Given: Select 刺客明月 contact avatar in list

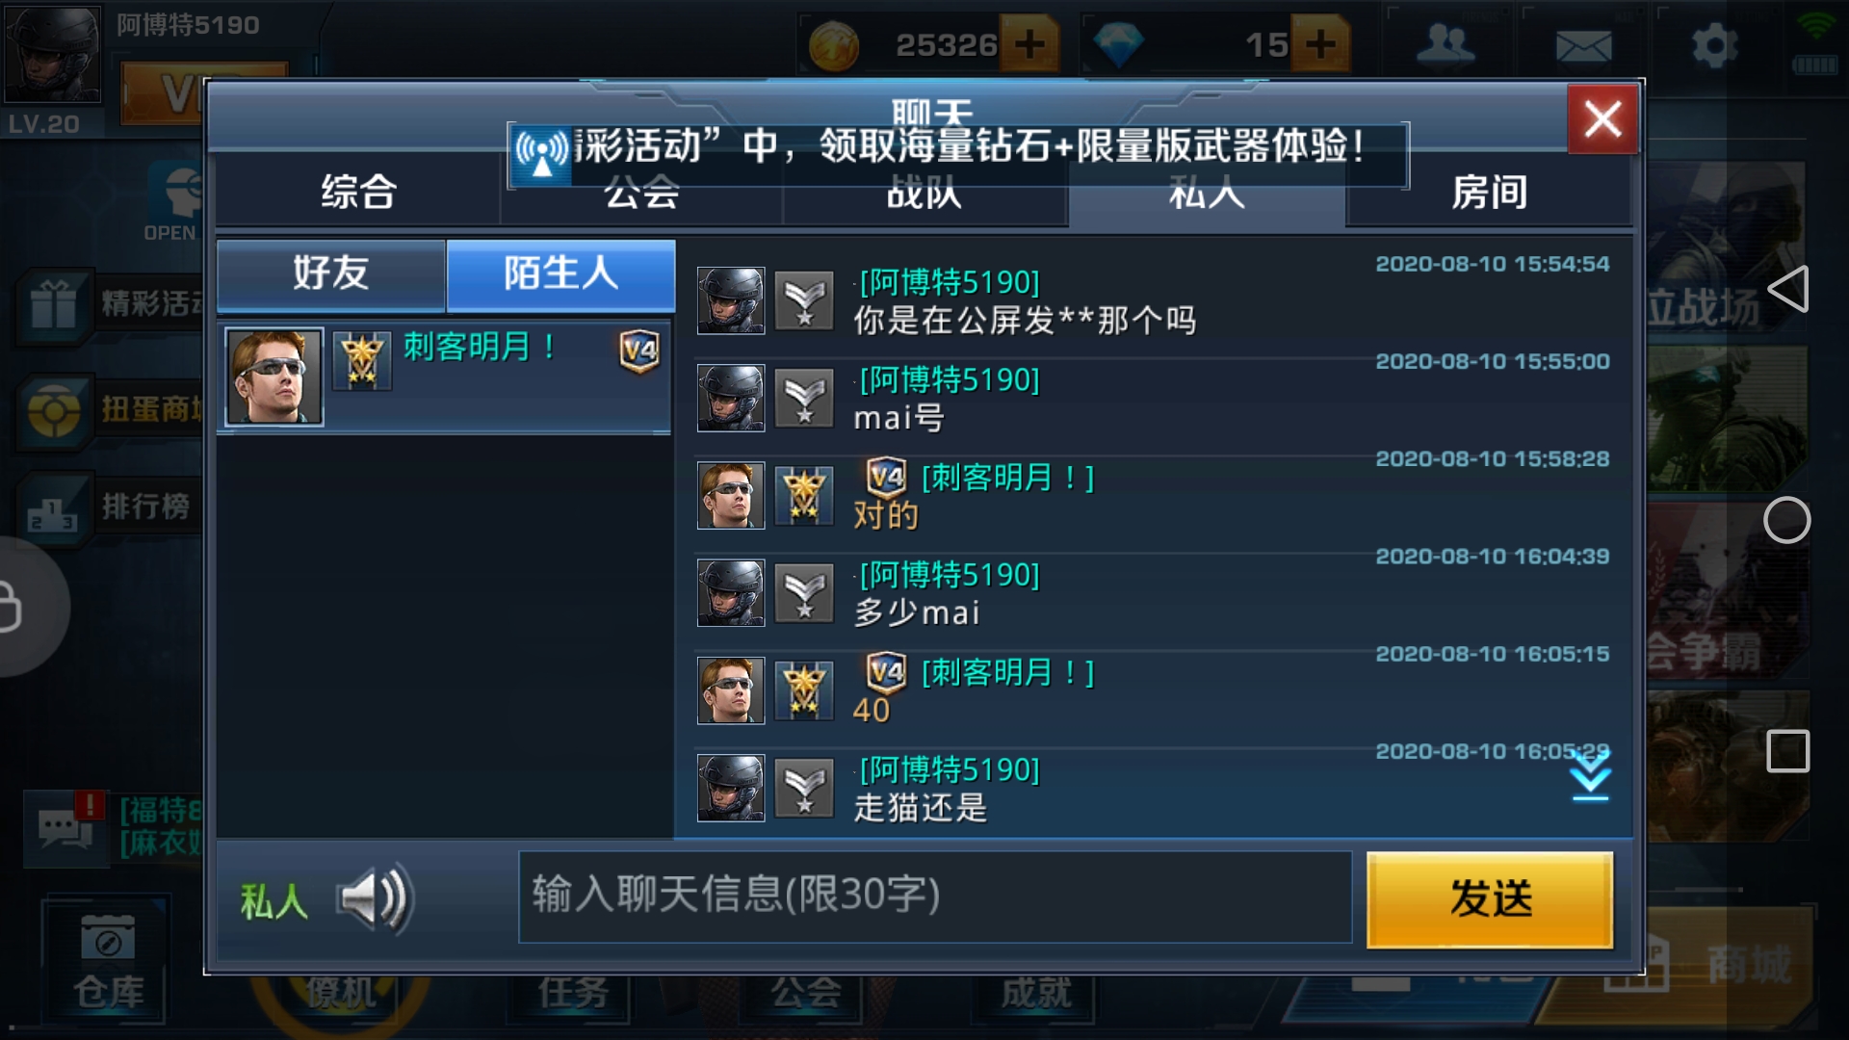Looking at the screenshot, I should coord(274,377).
